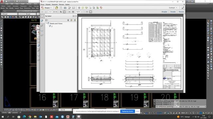This screenshot has height=119, width=213.
Task: Open the Özelleştir dropdown in Acrobat
Action: point(173,8)
